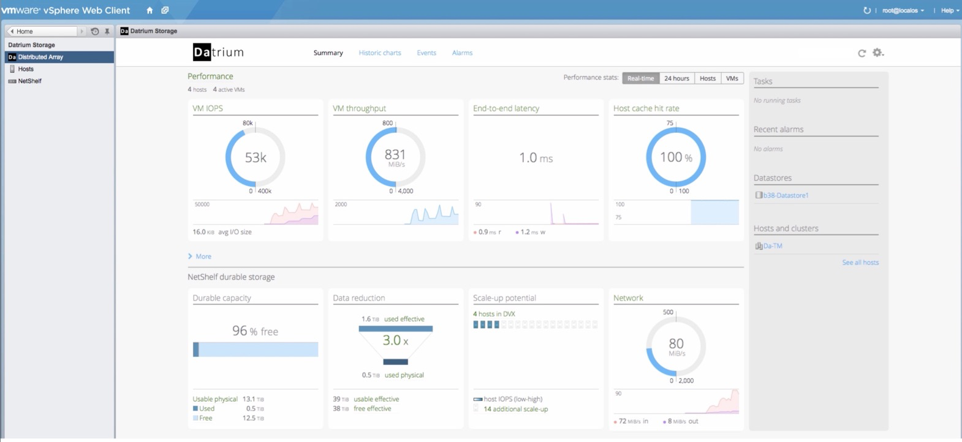Pin the navigator panel
The width and height of the screenshot is (962, 442).
click(x=107, y=31)
